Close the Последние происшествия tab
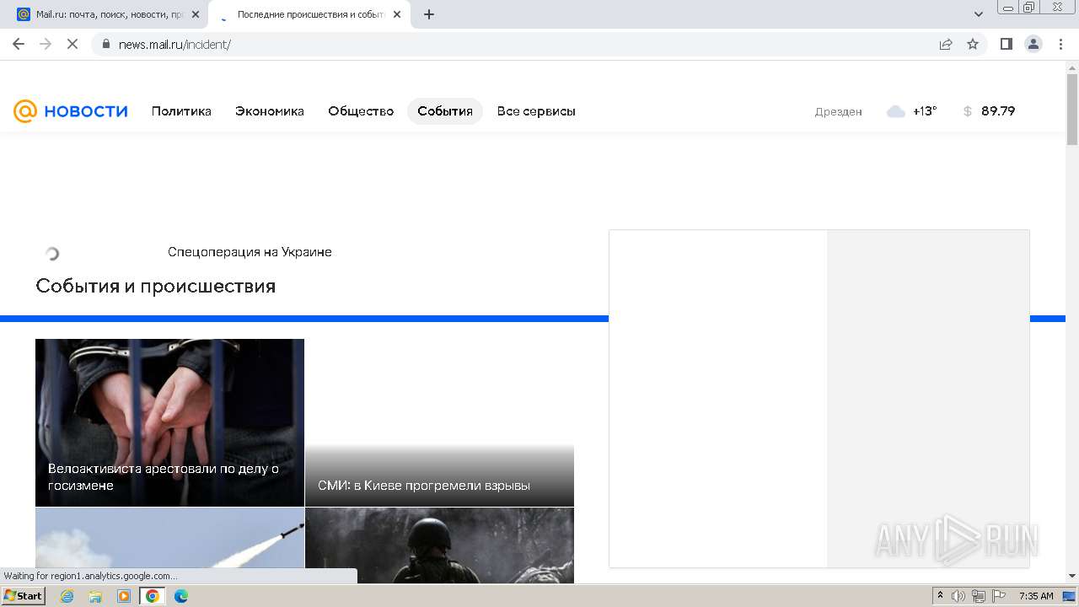The image size is (1079, 607). tap(397, 14)
